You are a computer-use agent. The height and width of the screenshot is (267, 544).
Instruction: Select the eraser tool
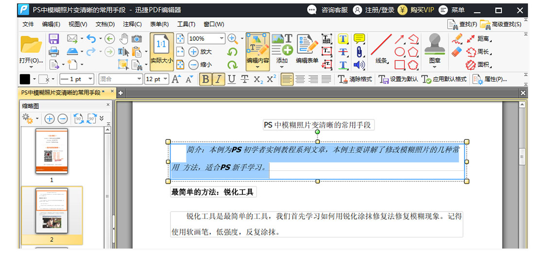(x=457, y=51)
